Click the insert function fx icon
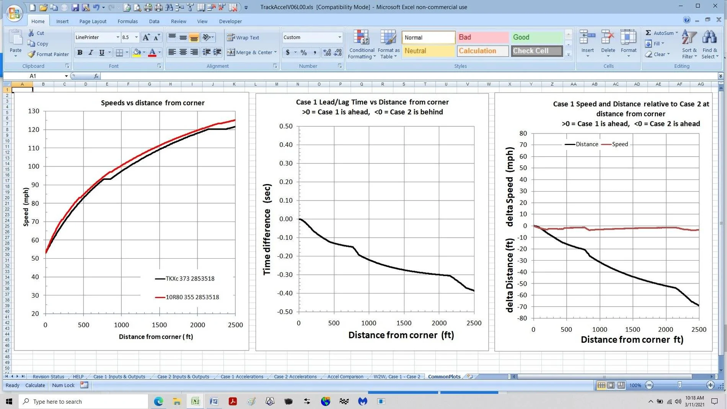The image size is (727, 409). click(96, 76)
